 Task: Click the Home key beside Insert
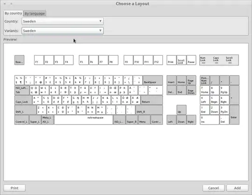[182, 80]
